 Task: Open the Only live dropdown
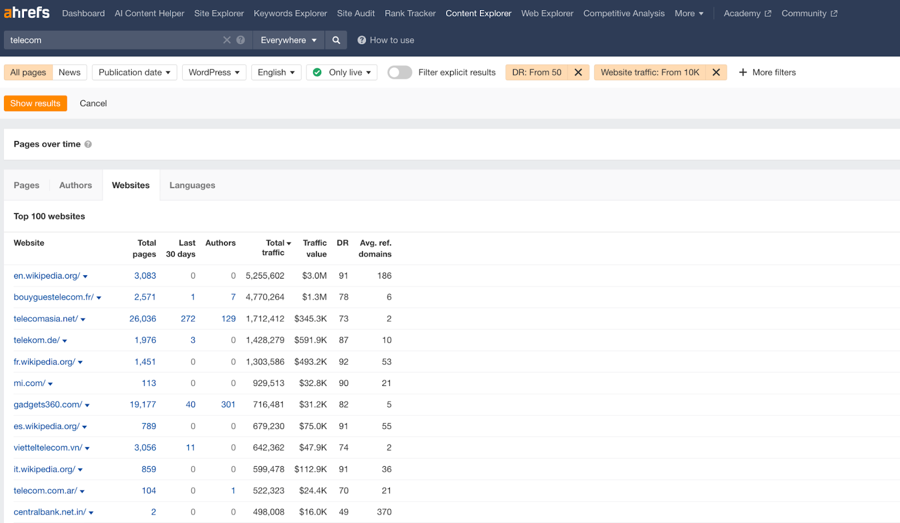pos(341,72)
